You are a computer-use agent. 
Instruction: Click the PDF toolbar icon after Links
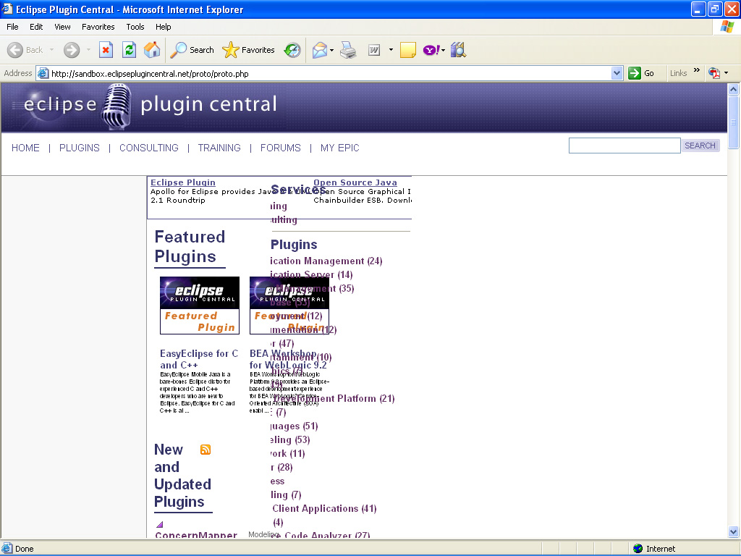(714, 73)
